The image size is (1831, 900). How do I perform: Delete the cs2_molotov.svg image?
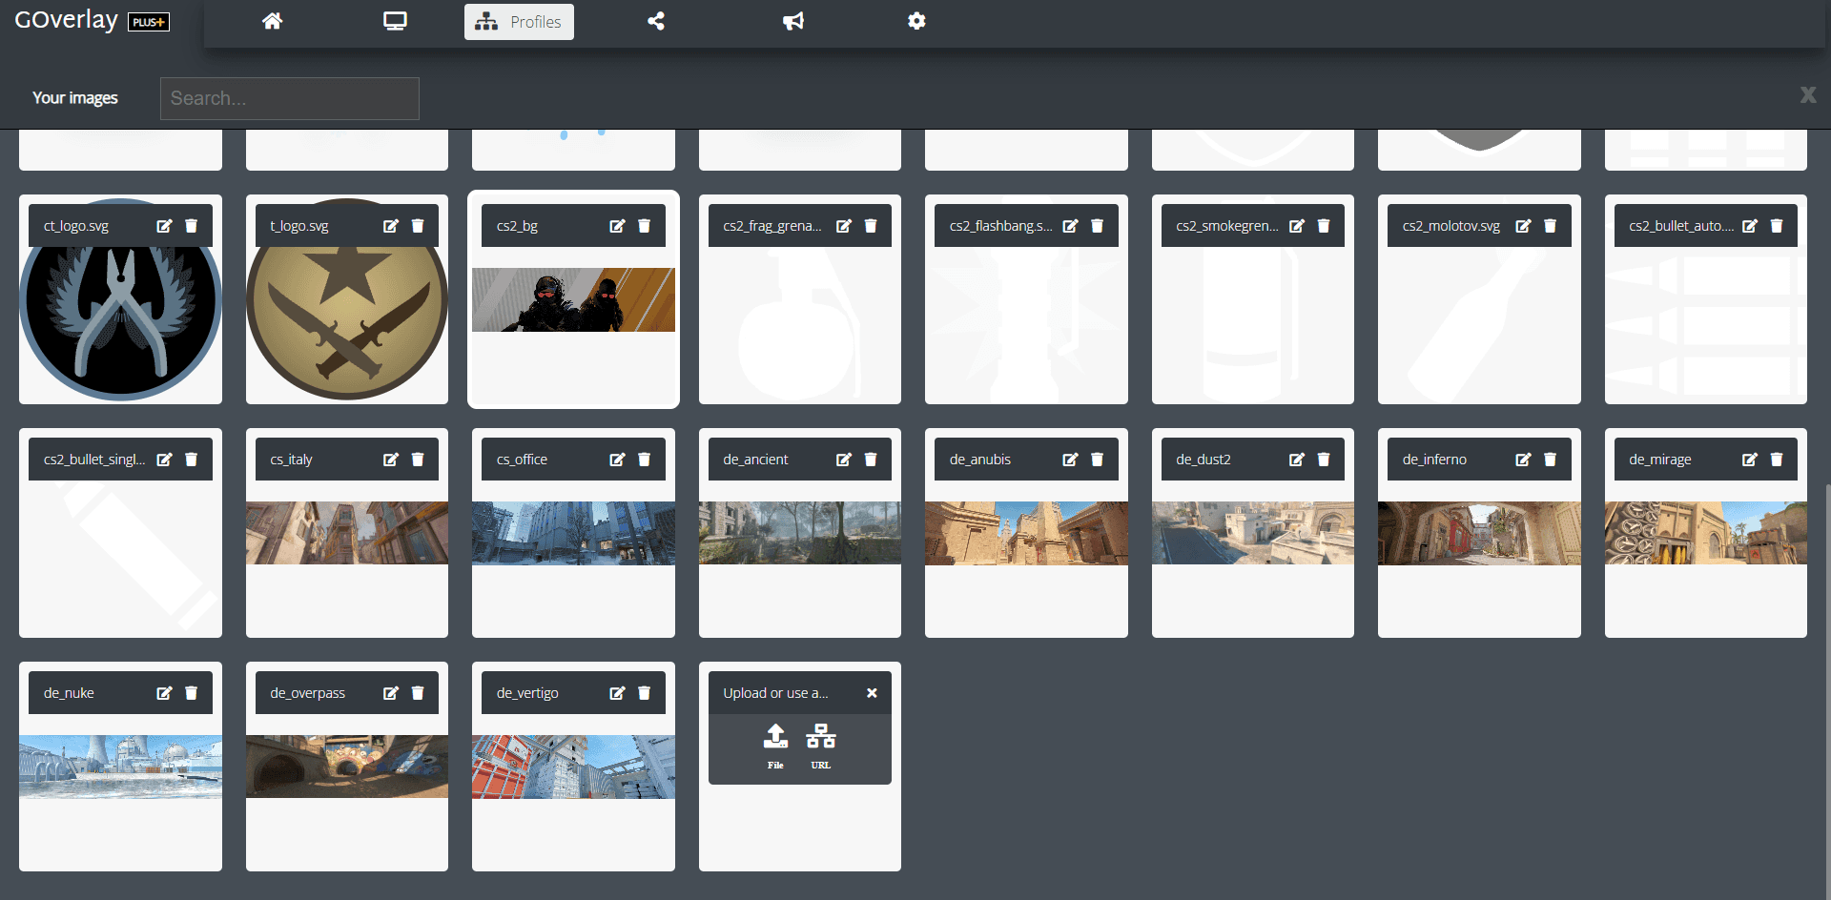tap(1550, 226)
